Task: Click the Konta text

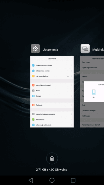Action: [x=38, y=91]
